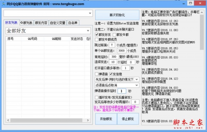Click the 弹语音操作延时 field
Image resolution: width=207 pixels, height=132 pixels.
coord(122,91)
